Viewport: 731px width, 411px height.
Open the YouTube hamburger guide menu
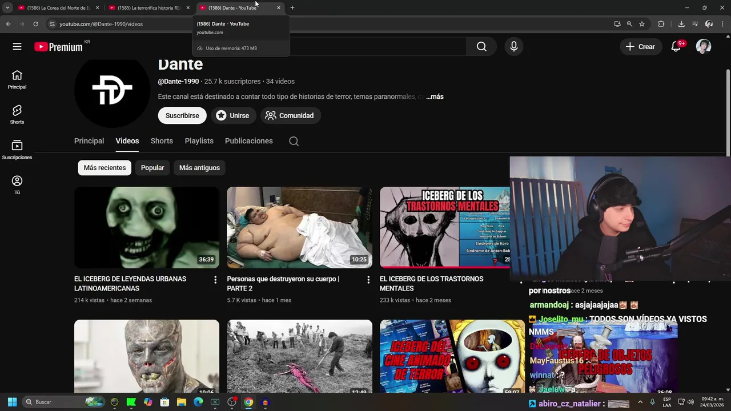(x=17, y=47)
